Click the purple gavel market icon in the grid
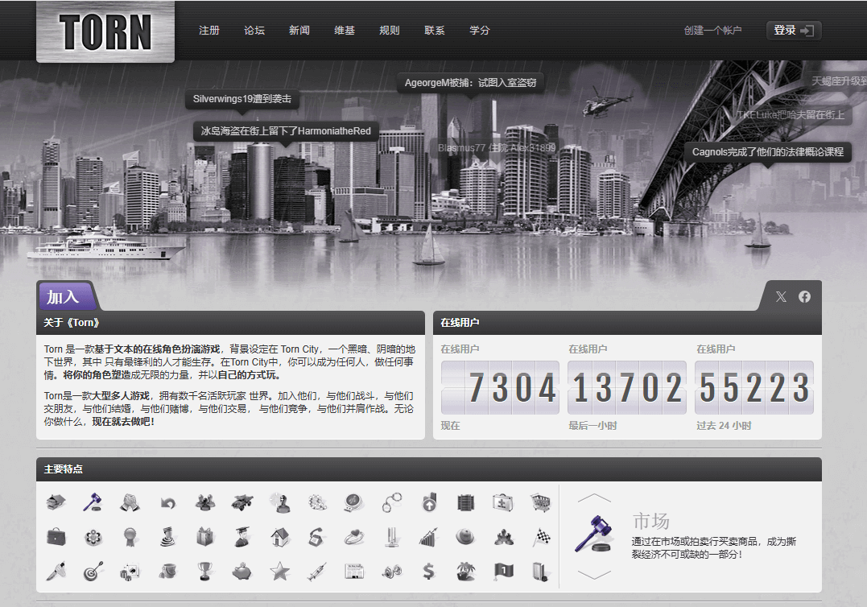The width and height of the screenshot is (867, 607). pos(93,502)
